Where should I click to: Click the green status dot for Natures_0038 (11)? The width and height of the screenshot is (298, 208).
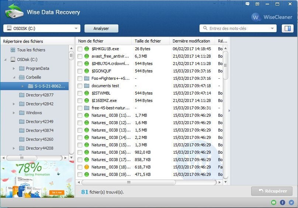tap(87, 115)
